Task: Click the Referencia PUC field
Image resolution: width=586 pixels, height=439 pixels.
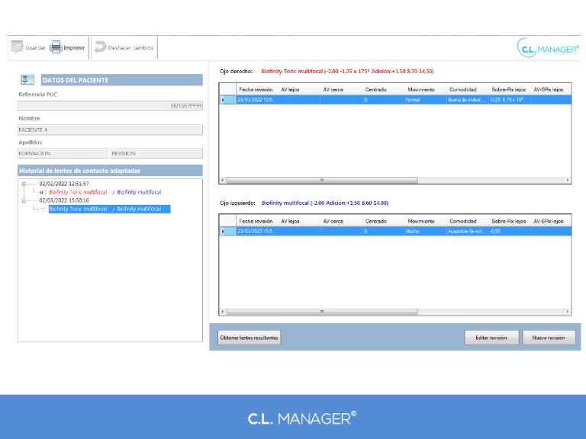Action: coord(110,106)
